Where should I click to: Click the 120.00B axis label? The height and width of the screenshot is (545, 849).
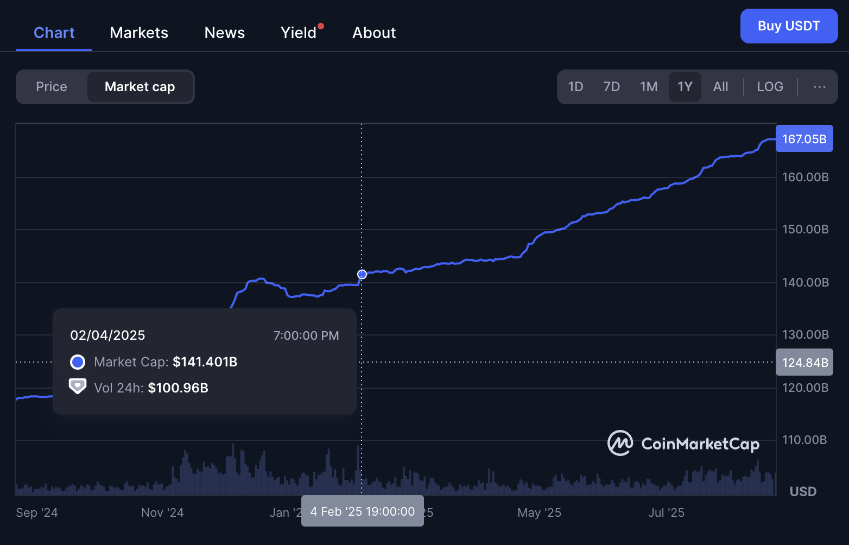(805, 388)
